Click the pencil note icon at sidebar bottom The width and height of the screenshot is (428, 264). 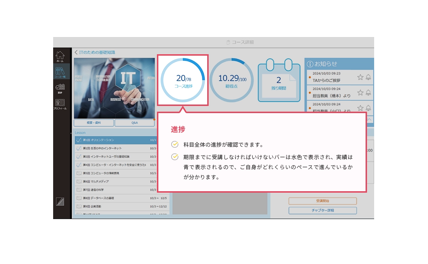(x=60, y=202)
